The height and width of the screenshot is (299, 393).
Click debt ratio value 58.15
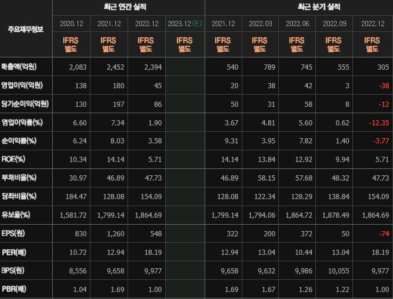coord(267,178)
